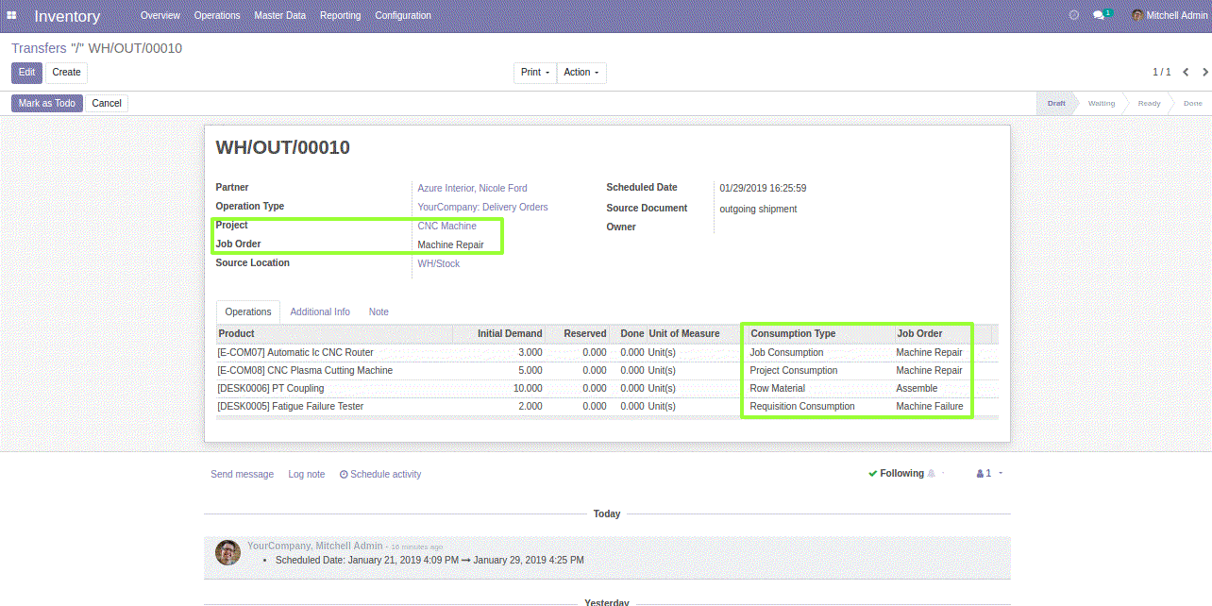Viewport: 1212px width, 606px height.
Task: Click the Requisition Consumption cell
Action: [x=801, y=406]
